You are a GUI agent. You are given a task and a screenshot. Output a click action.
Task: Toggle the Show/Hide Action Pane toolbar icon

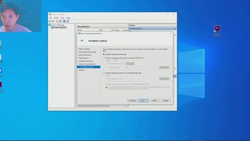click(68, 21)
